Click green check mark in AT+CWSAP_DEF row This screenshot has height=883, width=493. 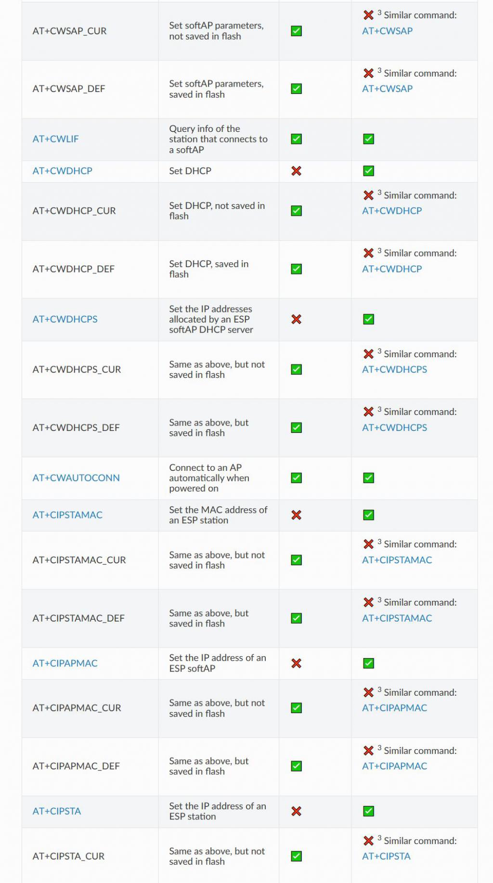click(297, 89)
